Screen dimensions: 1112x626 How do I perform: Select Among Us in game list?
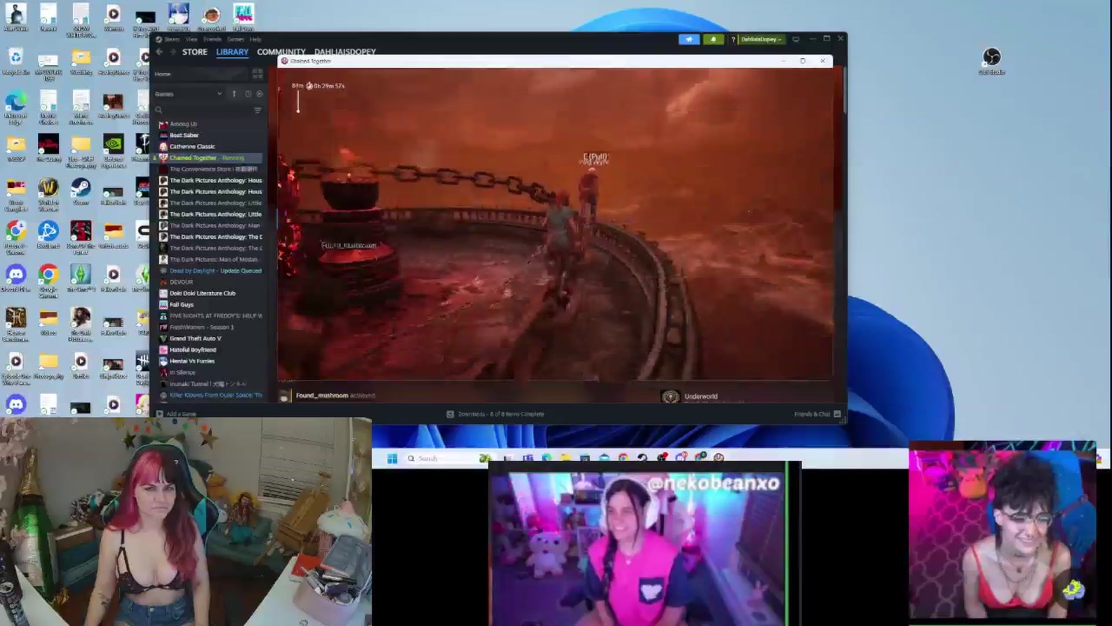tap(183, 124)
